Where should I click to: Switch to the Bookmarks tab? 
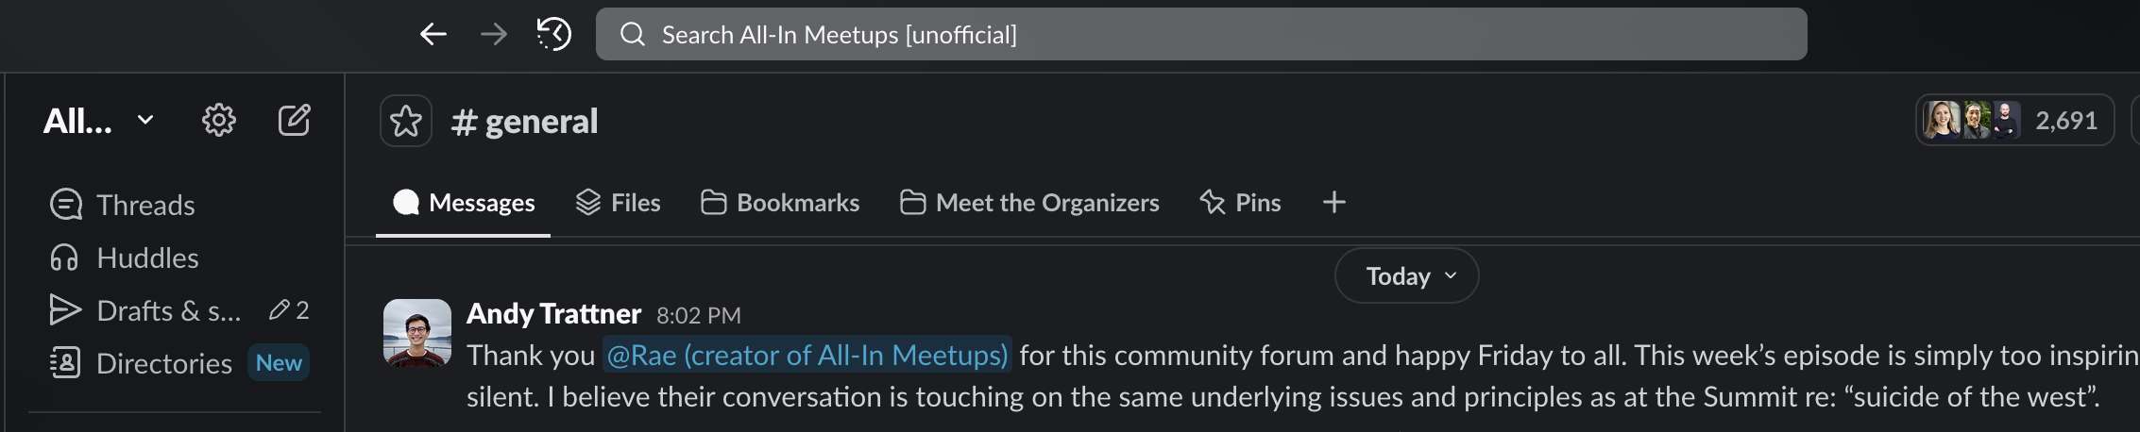point(780,203)
